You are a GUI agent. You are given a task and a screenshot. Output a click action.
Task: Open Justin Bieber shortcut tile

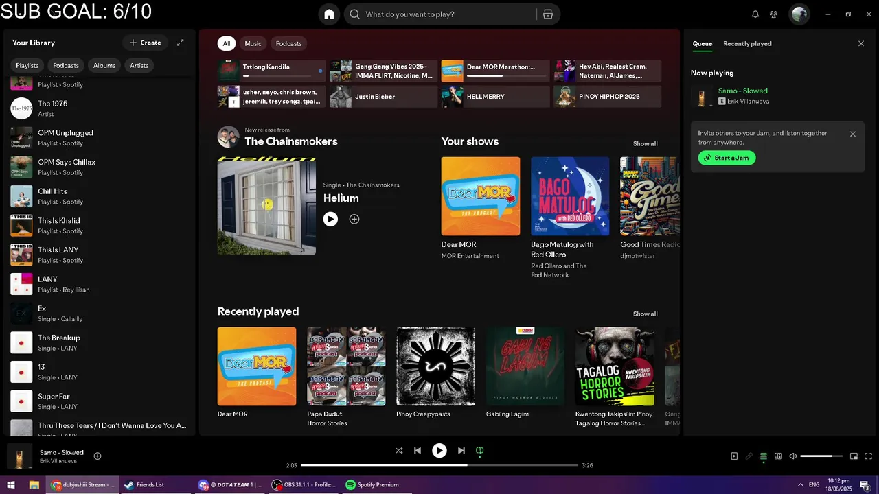(383, 96)
